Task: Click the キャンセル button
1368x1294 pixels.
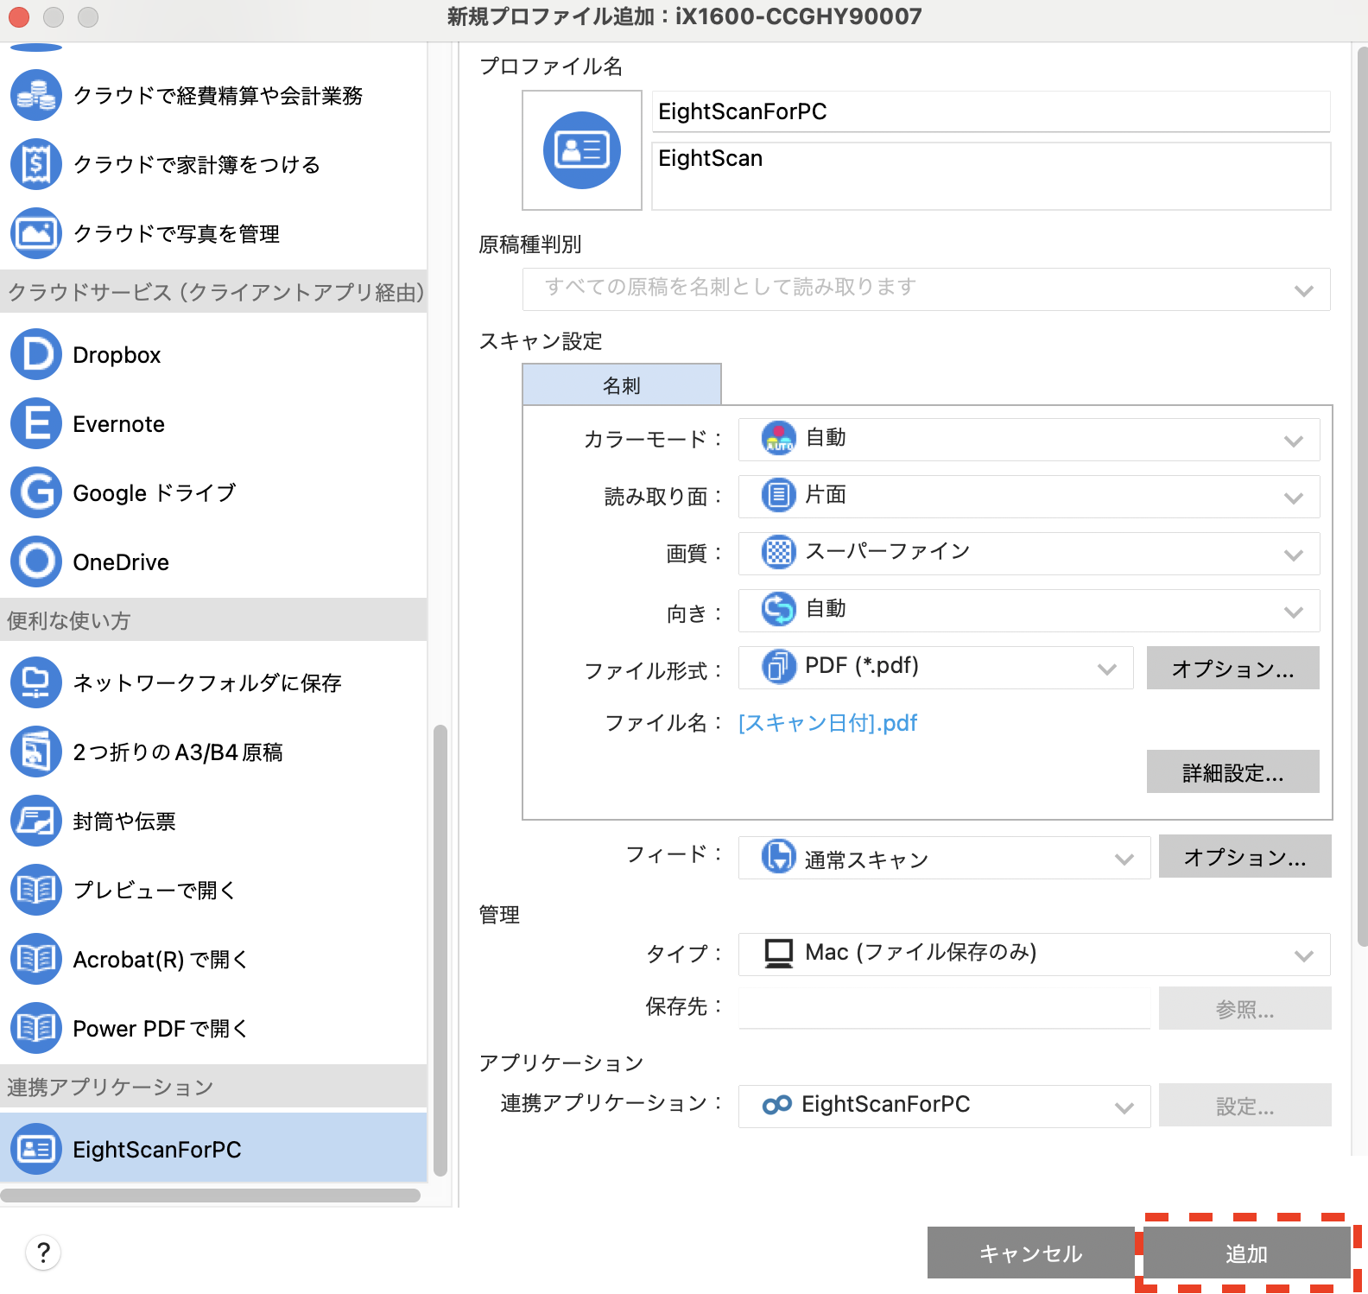Action: (1030, 1253)
